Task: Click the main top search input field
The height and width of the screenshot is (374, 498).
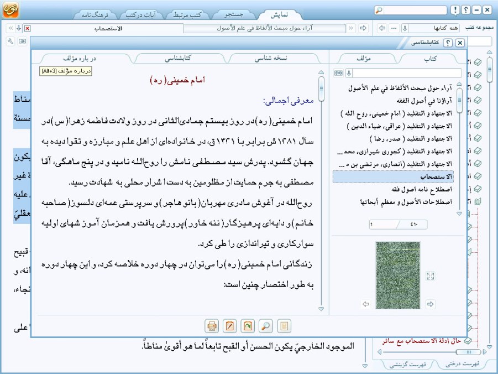Action: (x=415, y=10)
